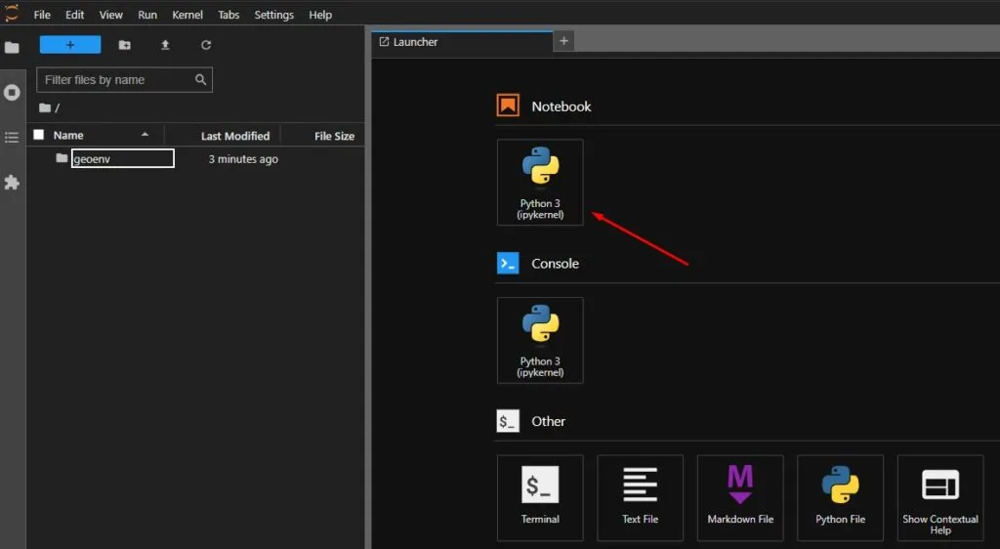Viewport: 1000px width, 549px height.
Task: Launch Python 3 notebook under Notebook
Action: click(x=540, y=183)
